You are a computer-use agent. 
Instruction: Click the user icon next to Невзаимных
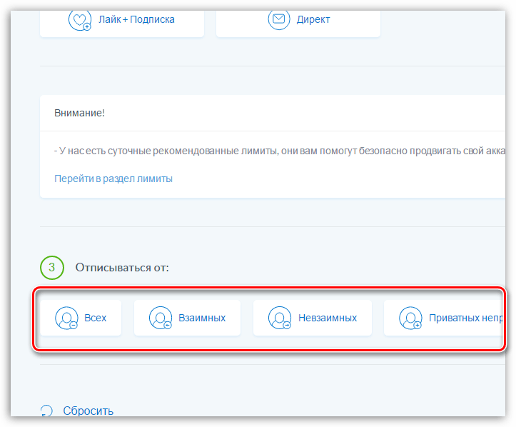point(280,318)
